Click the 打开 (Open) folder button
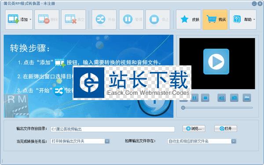The image size is (264, 165). click(x=226, y=129)
